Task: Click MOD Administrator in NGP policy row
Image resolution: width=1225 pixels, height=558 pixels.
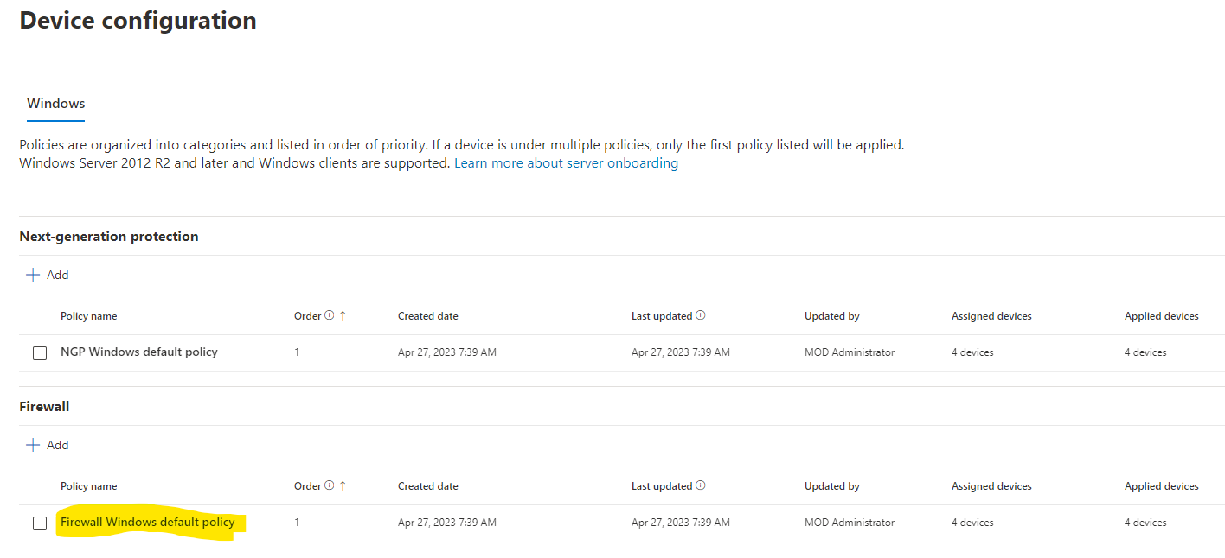Action: tap(850, 352)
